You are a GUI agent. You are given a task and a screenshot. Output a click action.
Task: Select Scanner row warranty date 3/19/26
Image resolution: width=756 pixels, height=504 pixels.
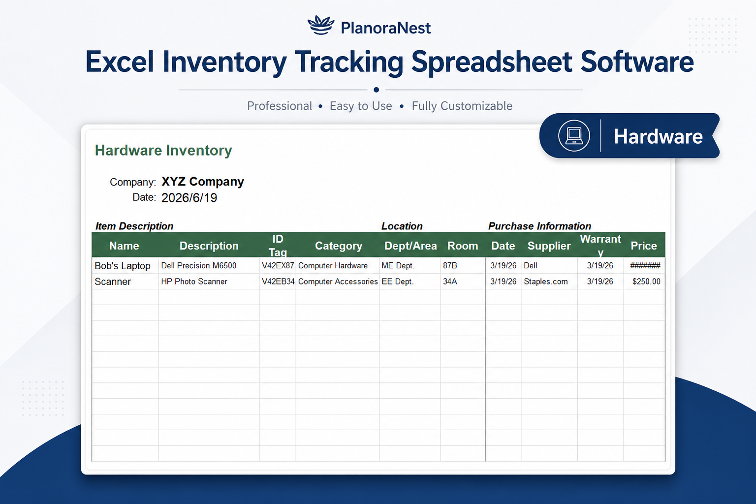point(600,282)
